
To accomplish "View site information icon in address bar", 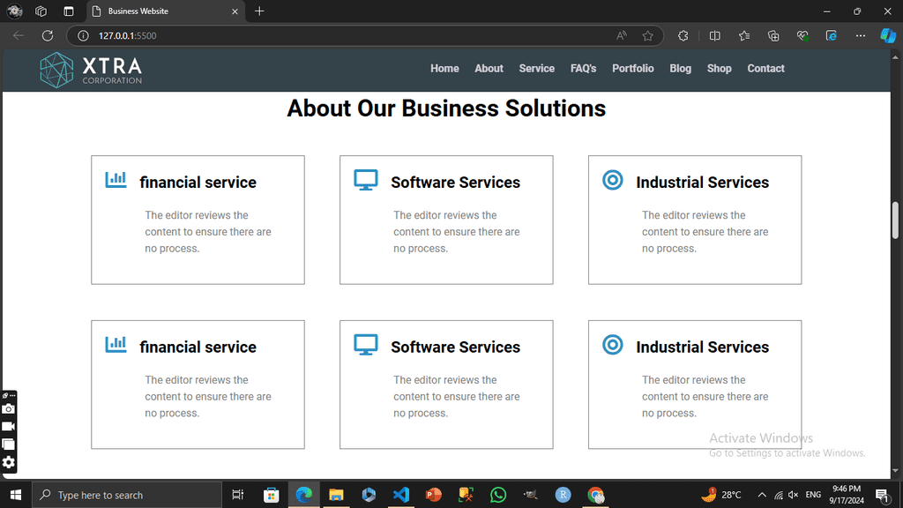I will click(x=84, y=35).
